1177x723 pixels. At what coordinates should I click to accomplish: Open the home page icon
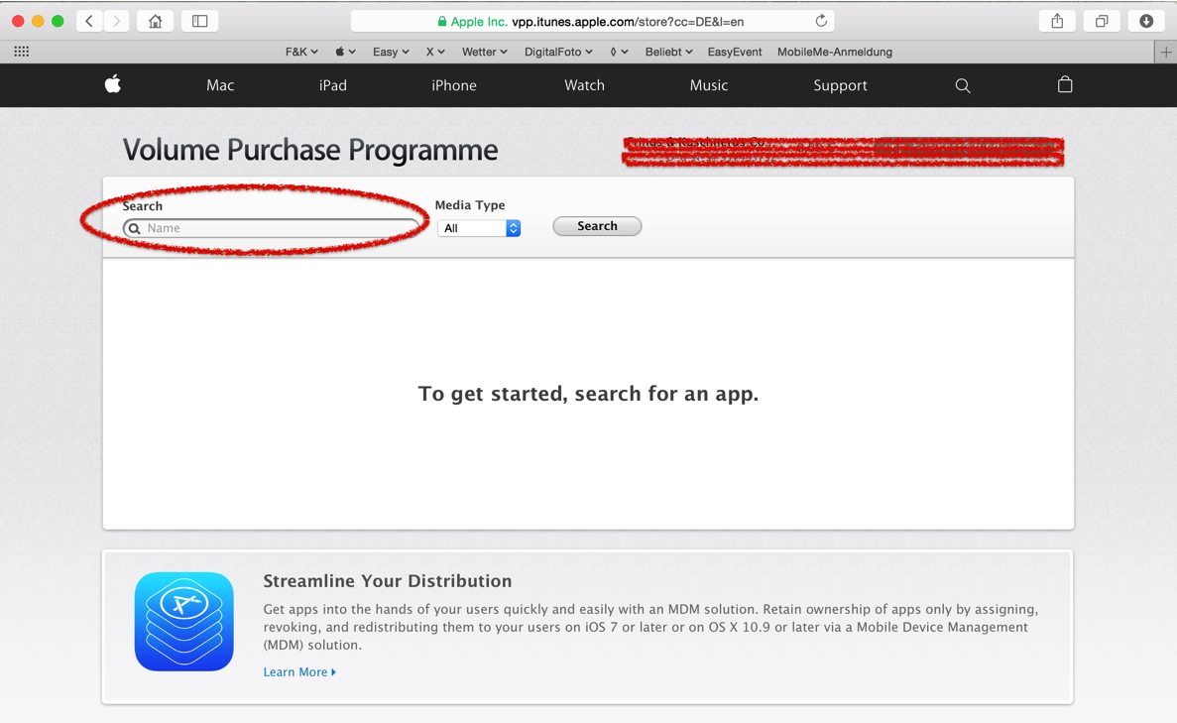point(156,21)
